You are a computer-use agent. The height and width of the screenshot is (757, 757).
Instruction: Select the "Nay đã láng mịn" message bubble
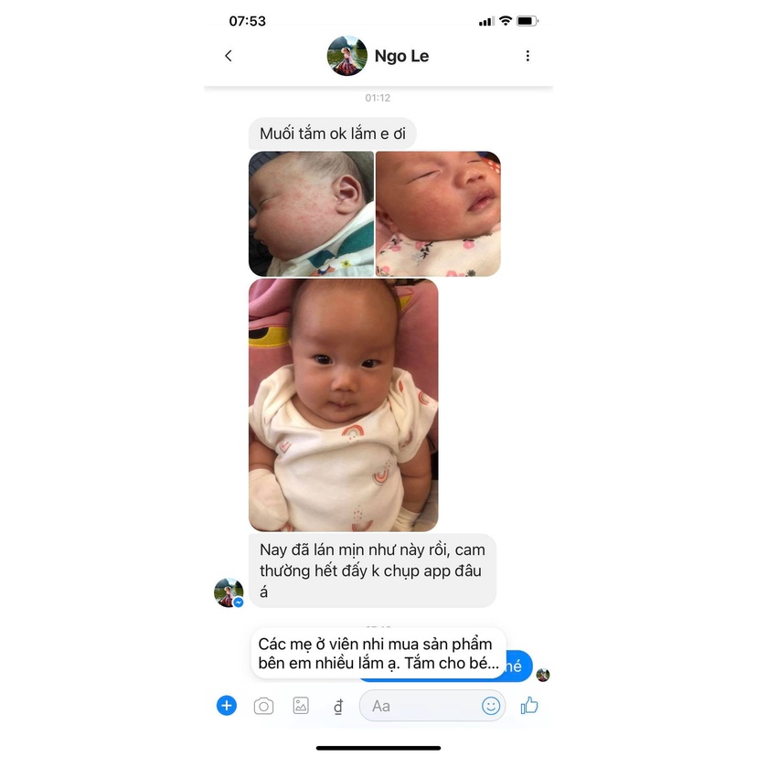pos(372,570)
